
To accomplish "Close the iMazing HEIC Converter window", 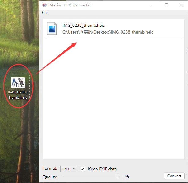I will pyautogui.click(x=181, y=5).
